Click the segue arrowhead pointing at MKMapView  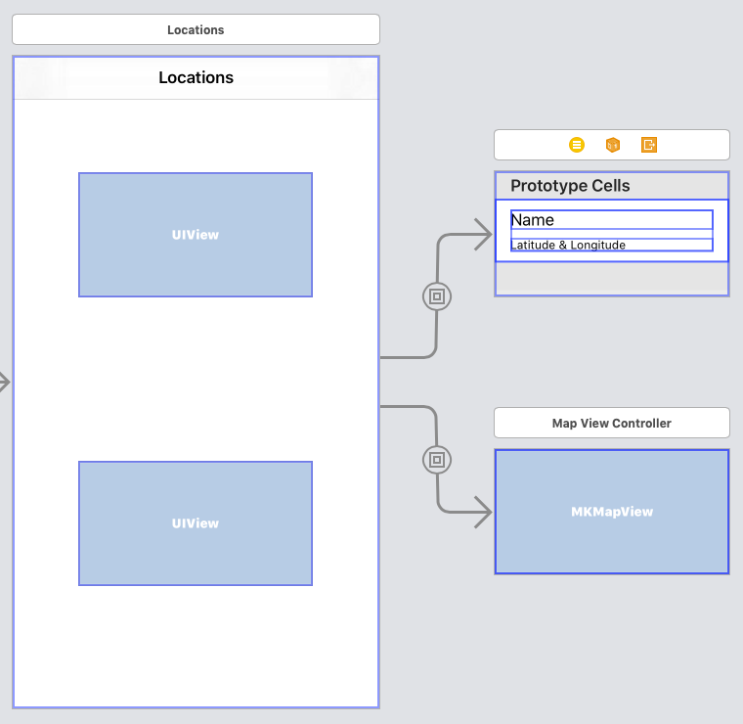pyautogui.click(x=483, y=512)
